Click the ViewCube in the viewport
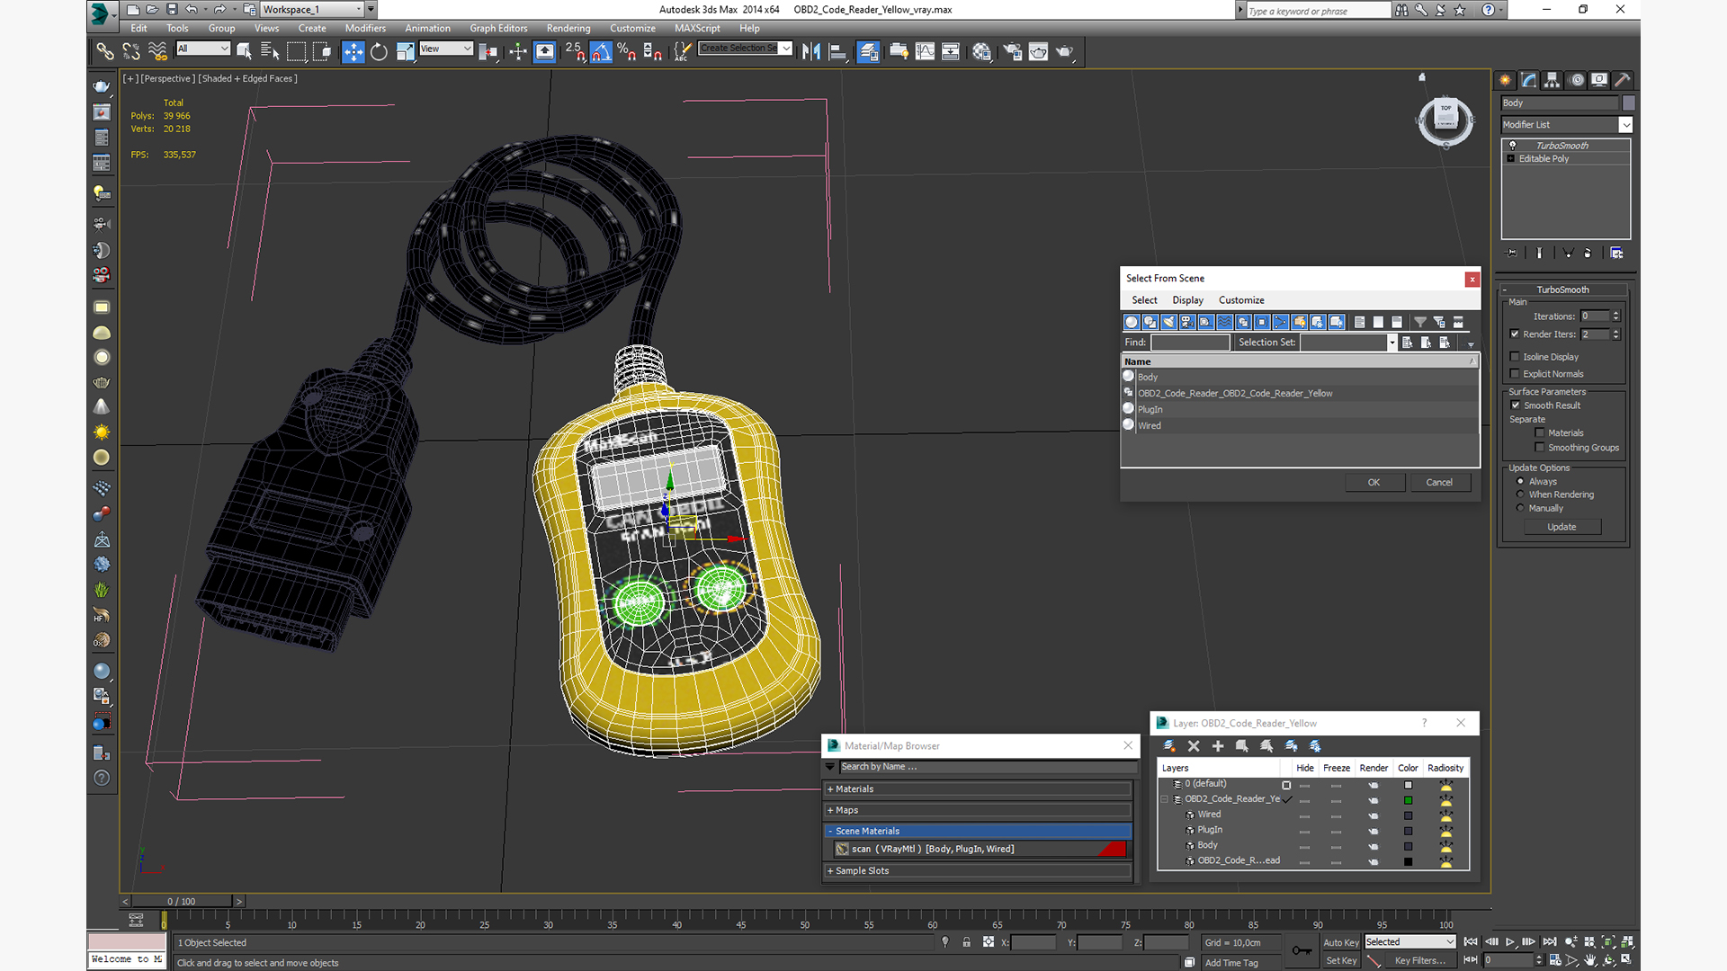Viewport: 1727px width, 971px height. coord(1445,119)
